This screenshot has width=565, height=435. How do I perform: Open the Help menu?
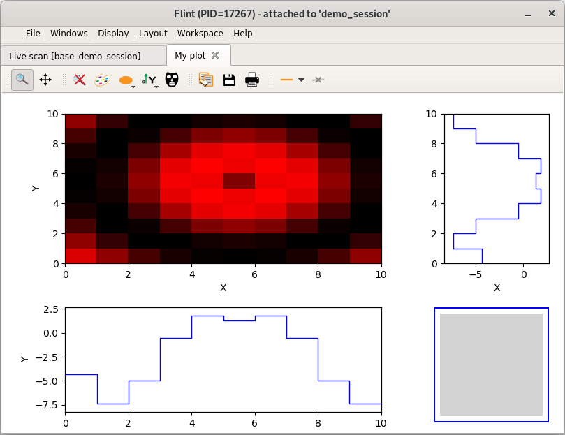(x=242, y=33)
